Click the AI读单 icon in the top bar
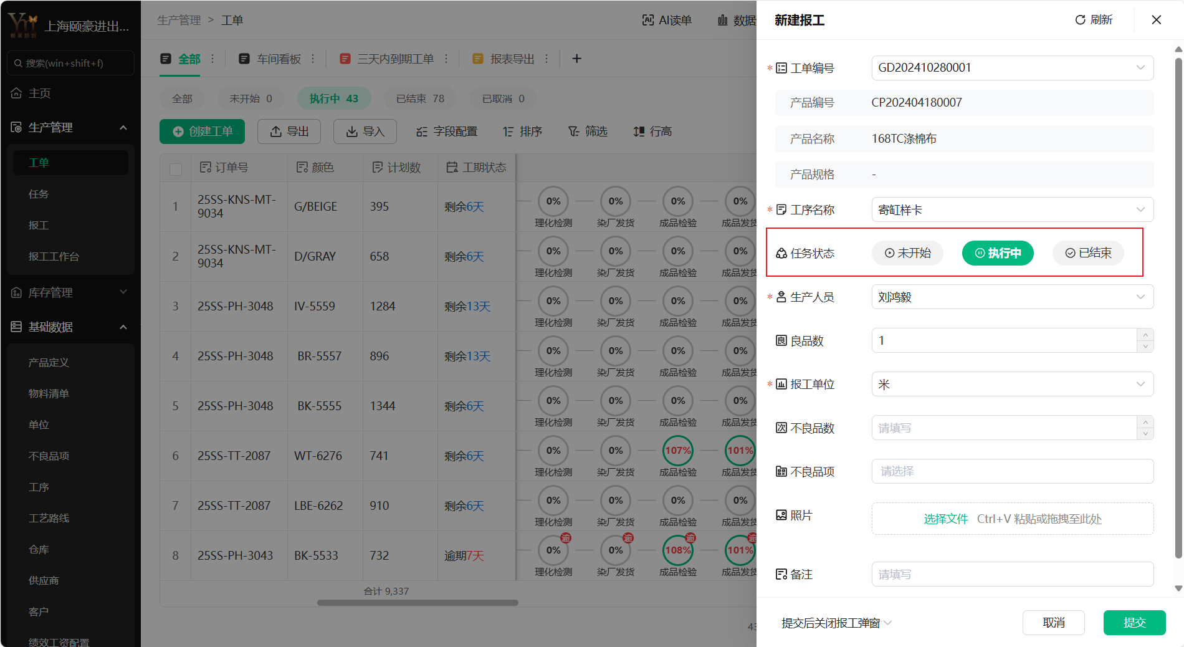The width and height of the screenshot is (1184, 647). pos(648,21)
